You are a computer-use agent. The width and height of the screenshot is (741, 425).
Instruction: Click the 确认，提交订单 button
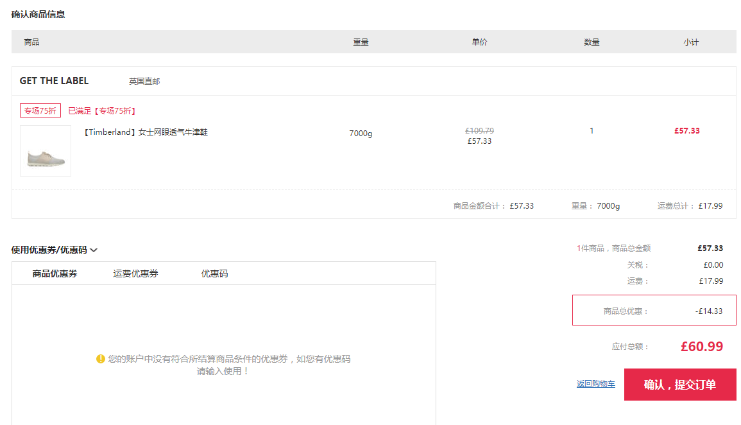point(680,385)
